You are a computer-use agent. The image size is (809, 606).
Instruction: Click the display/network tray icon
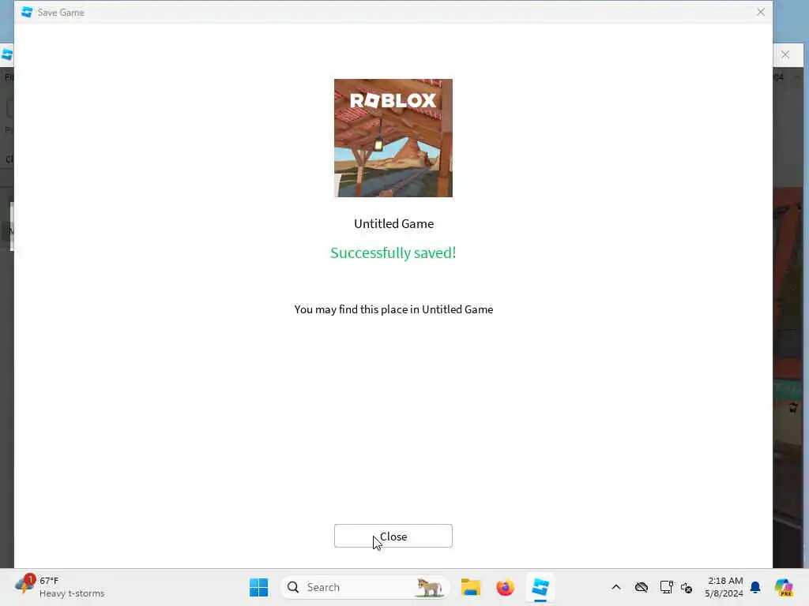coord(666,587)
